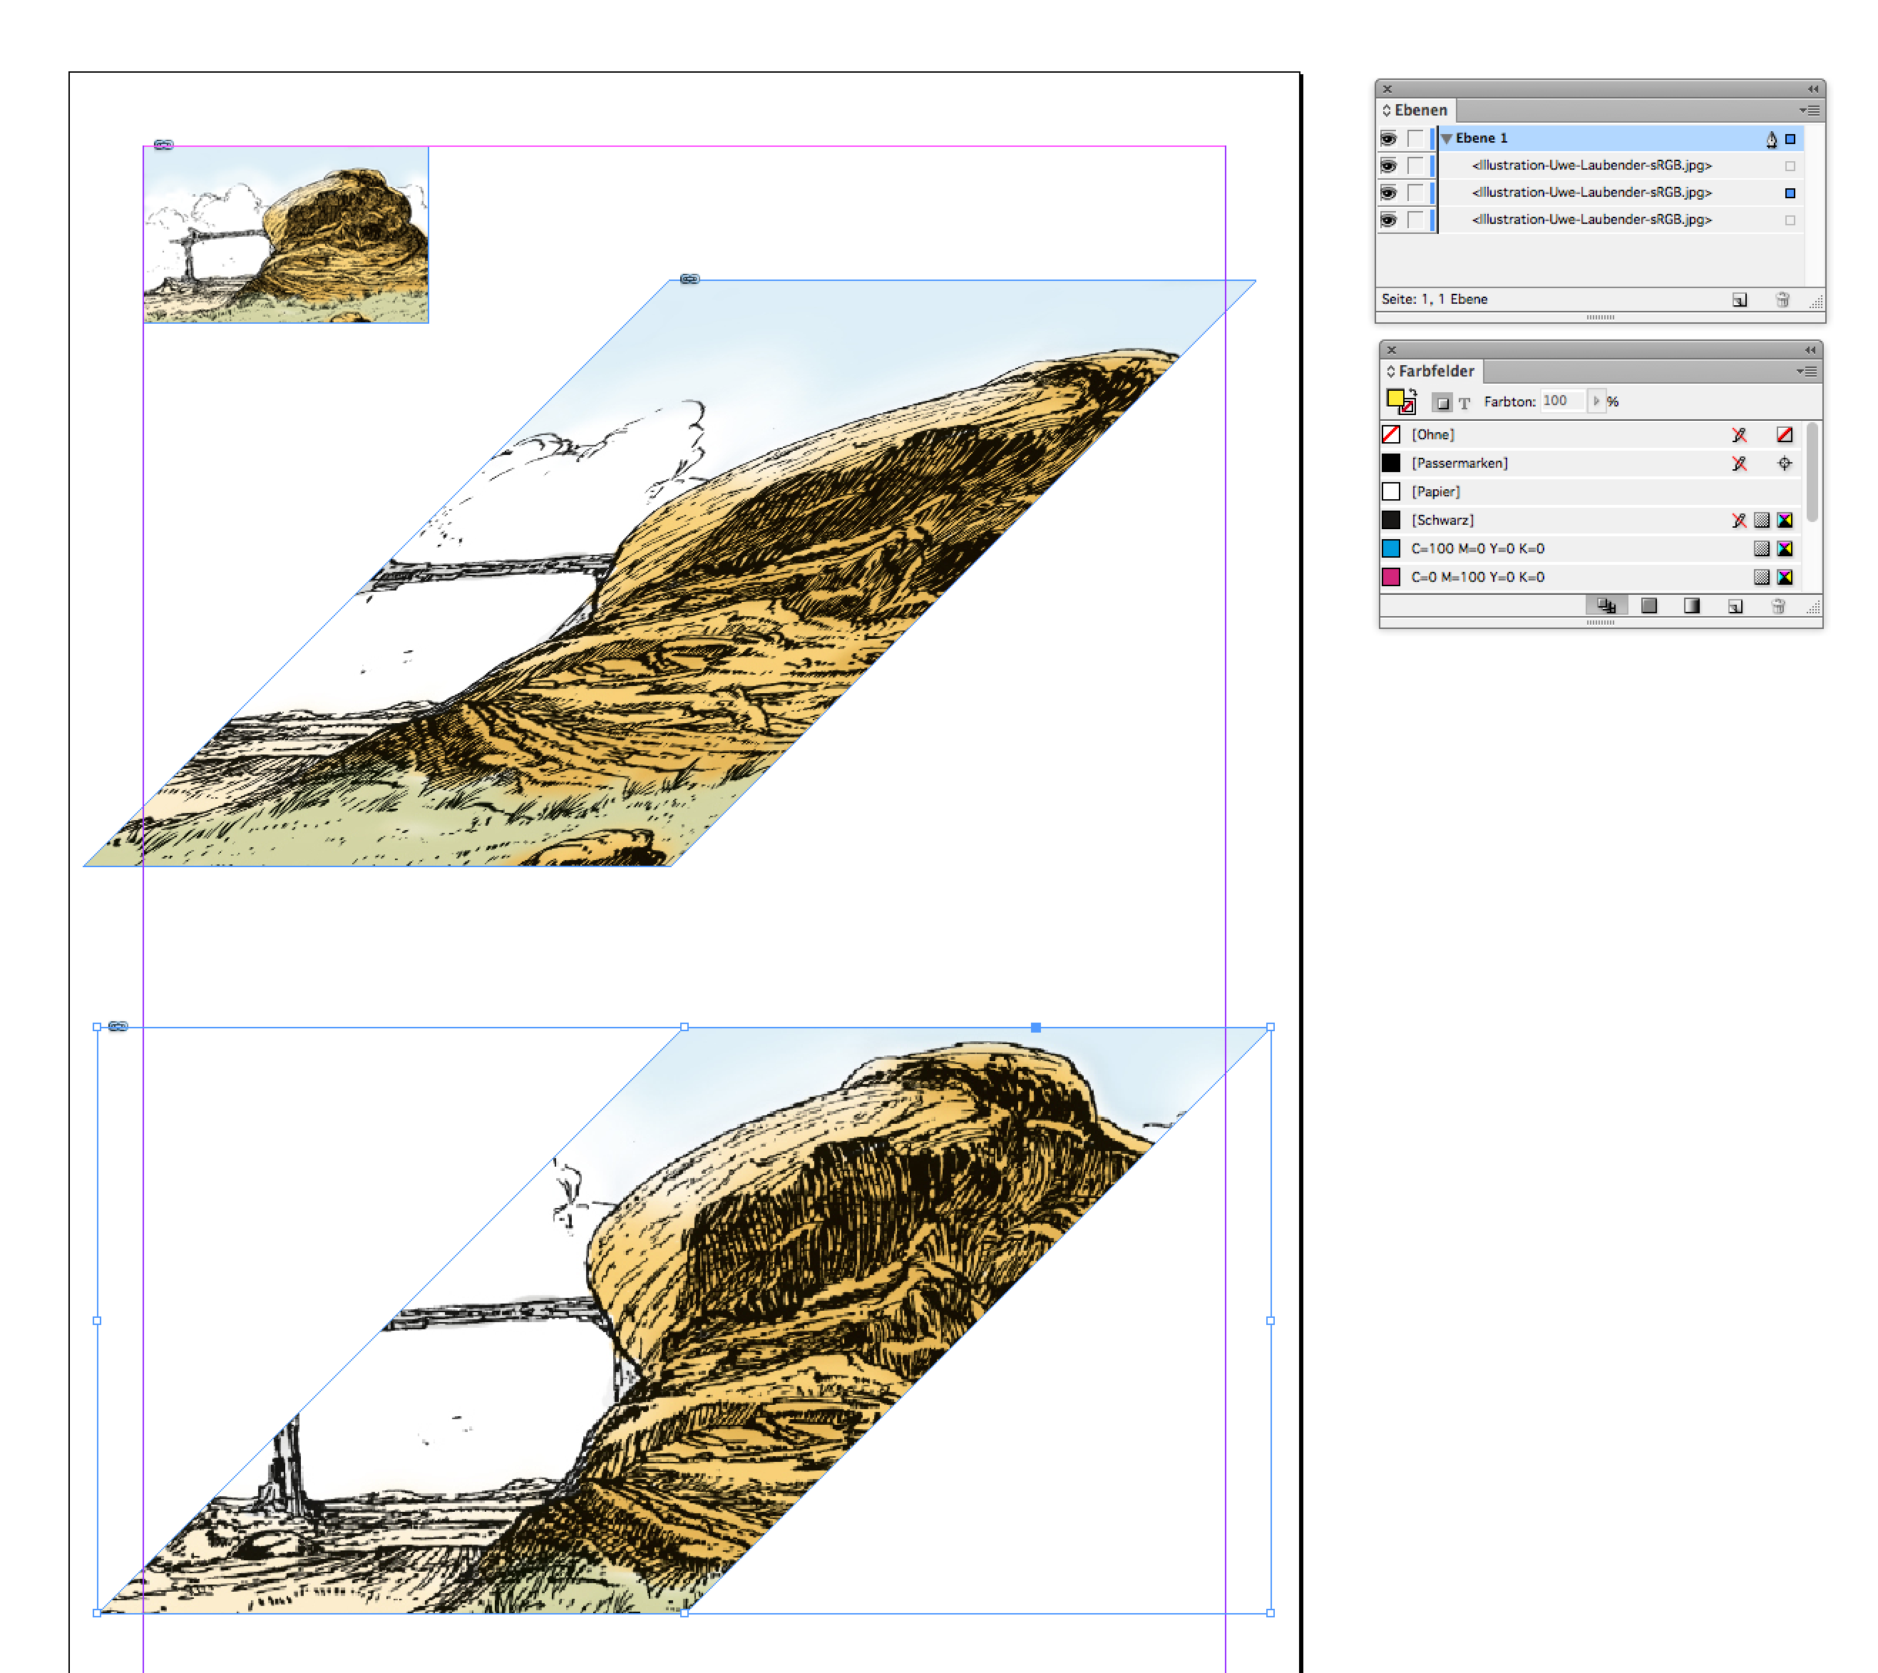Lock the topmost Illustration image item
Screen dimensions: 1878x1673
(x=1415, y=165)
